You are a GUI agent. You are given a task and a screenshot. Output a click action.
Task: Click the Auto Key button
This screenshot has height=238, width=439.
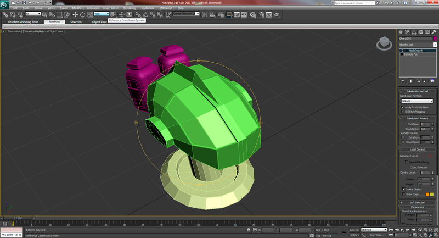[354, 230]
